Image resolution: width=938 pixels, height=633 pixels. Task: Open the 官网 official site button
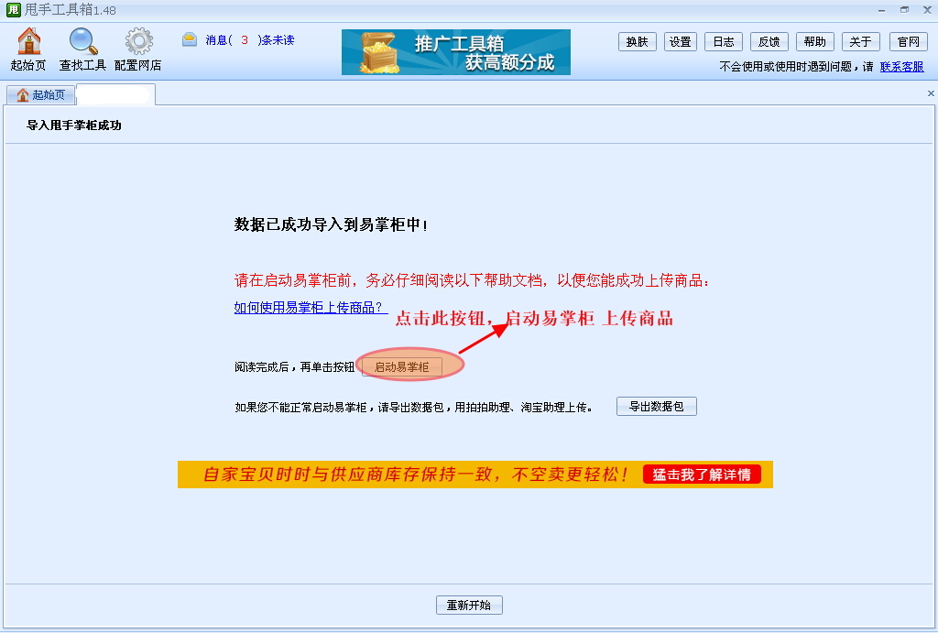pyautogui.click(x=908, y=41)
